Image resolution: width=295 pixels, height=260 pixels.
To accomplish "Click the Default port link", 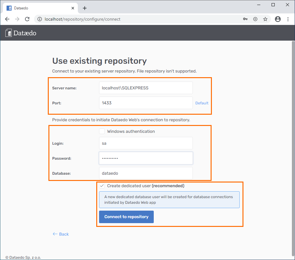I will coord(202,103).
